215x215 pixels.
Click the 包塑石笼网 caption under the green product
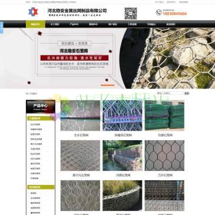[166, 135]
